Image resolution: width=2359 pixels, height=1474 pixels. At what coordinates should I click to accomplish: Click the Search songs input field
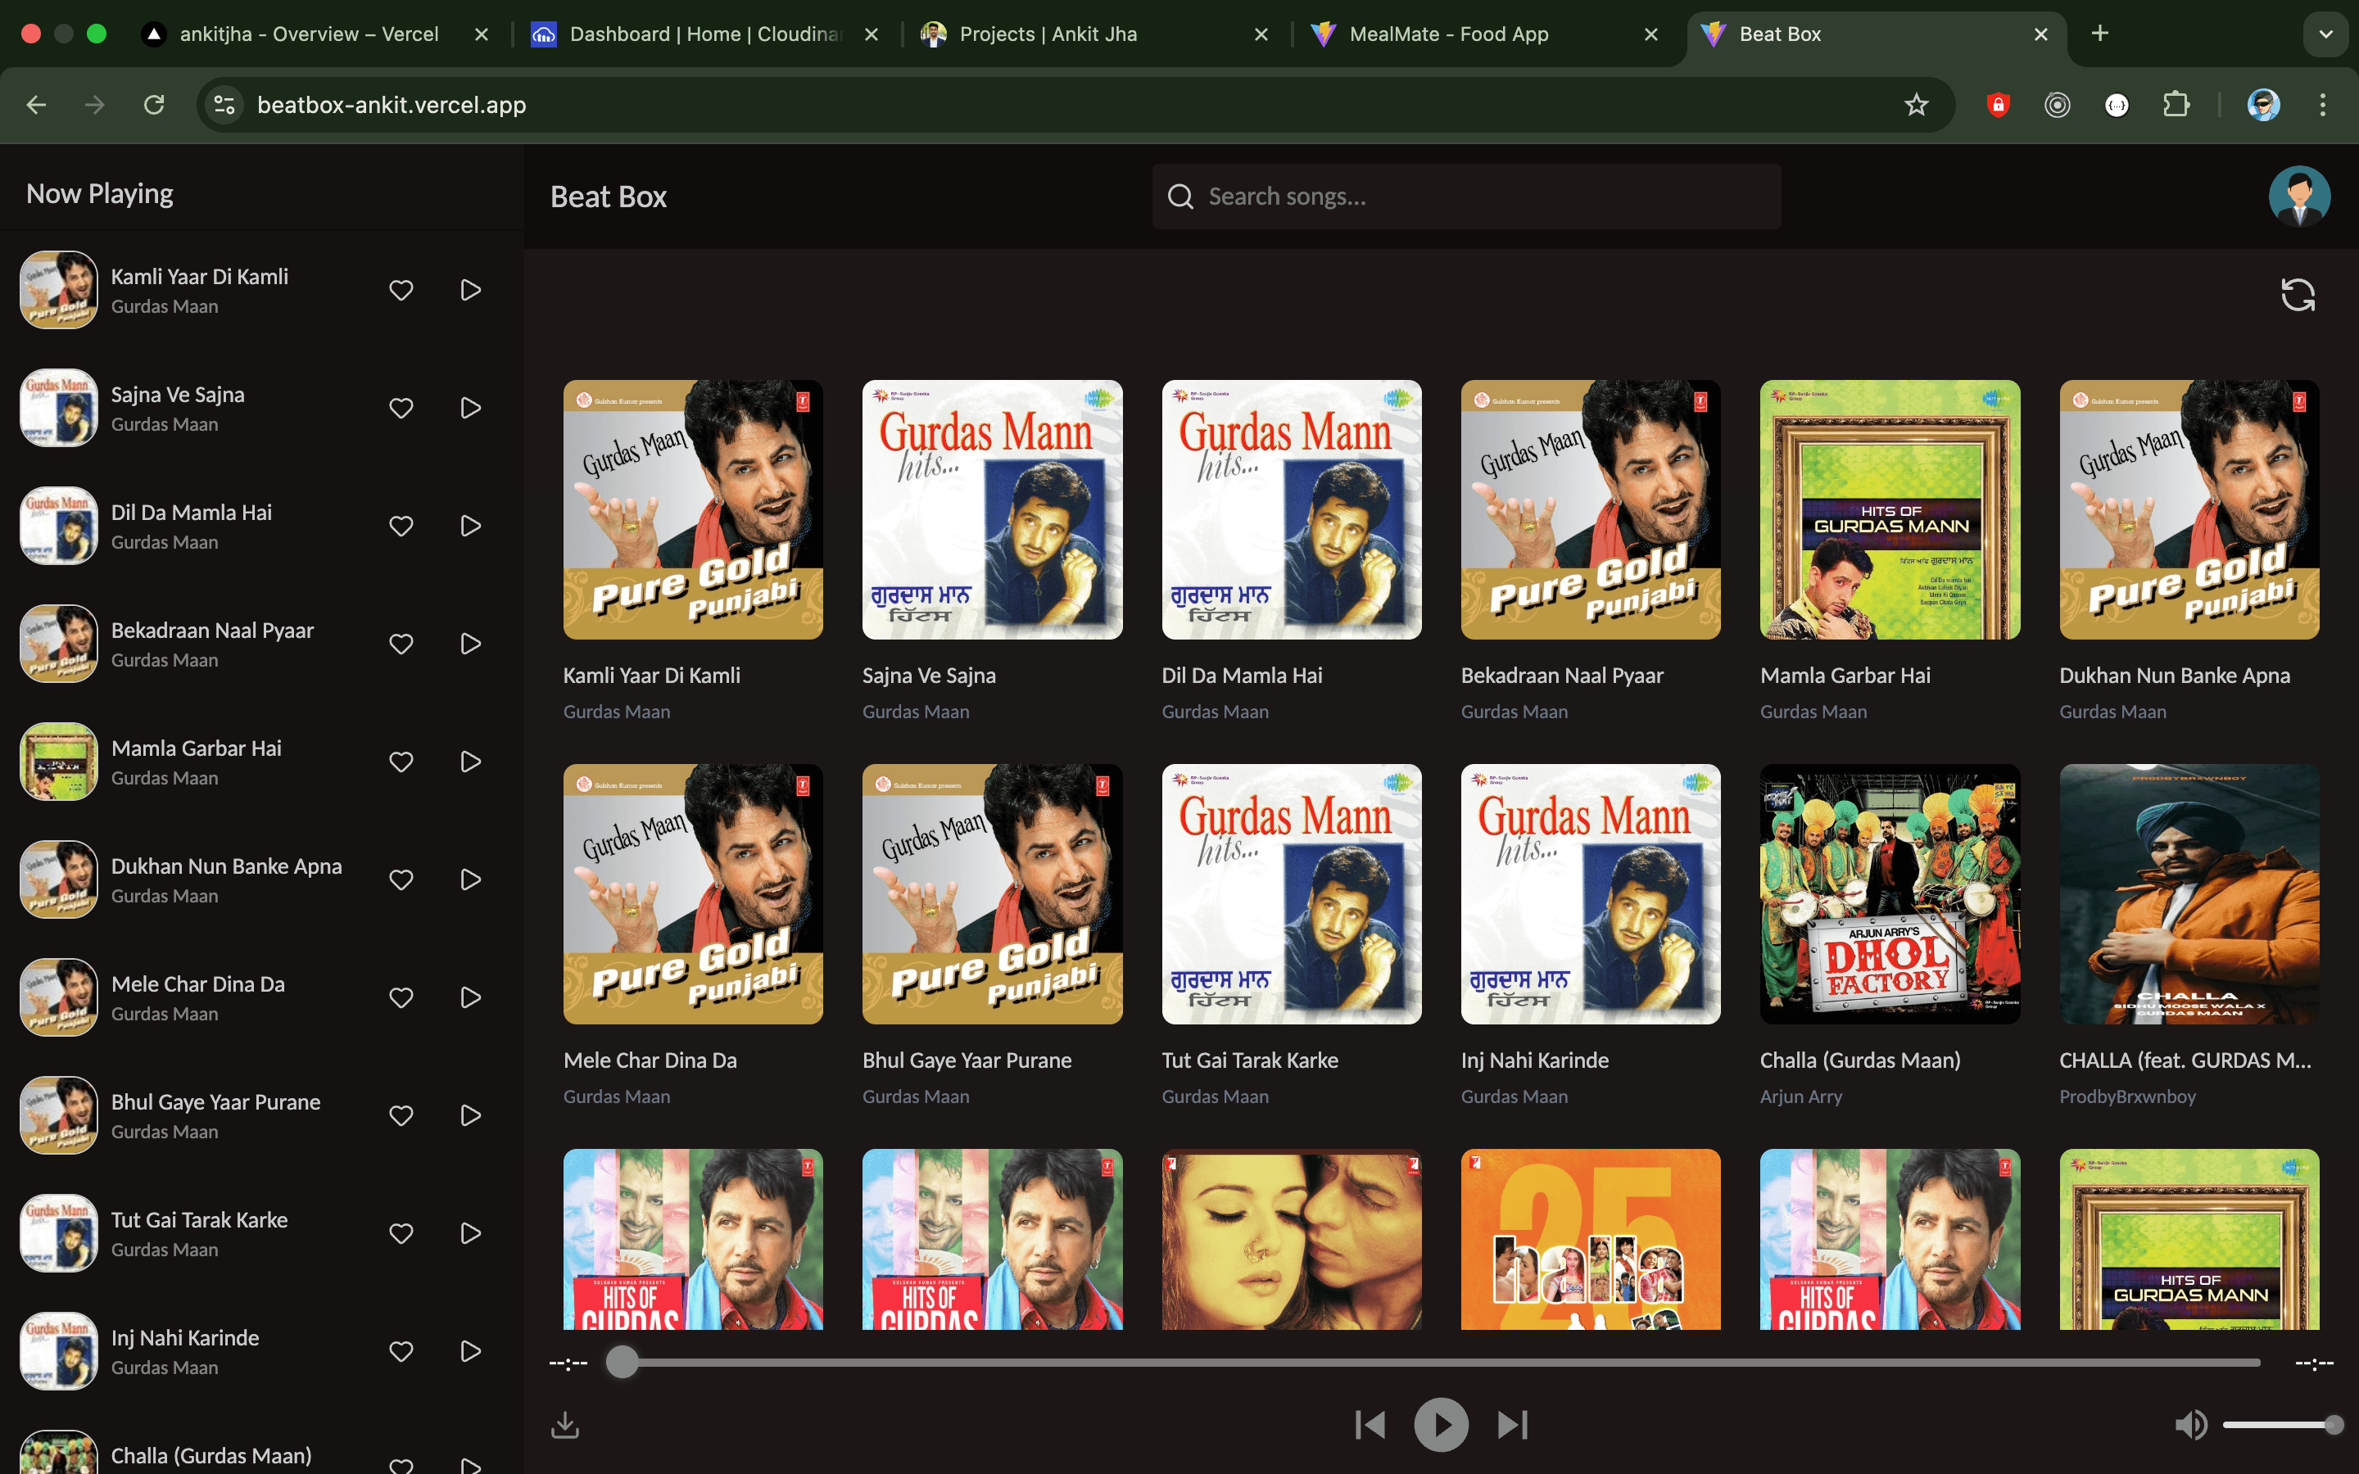point(1482,197)
